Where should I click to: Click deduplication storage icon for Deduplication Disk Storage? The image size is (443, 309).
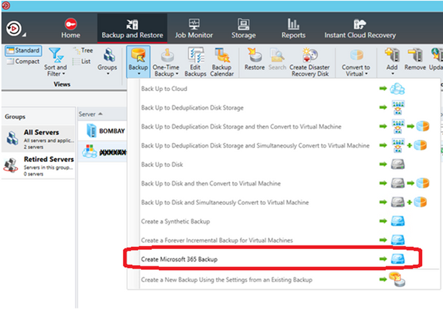coord(397,108)
